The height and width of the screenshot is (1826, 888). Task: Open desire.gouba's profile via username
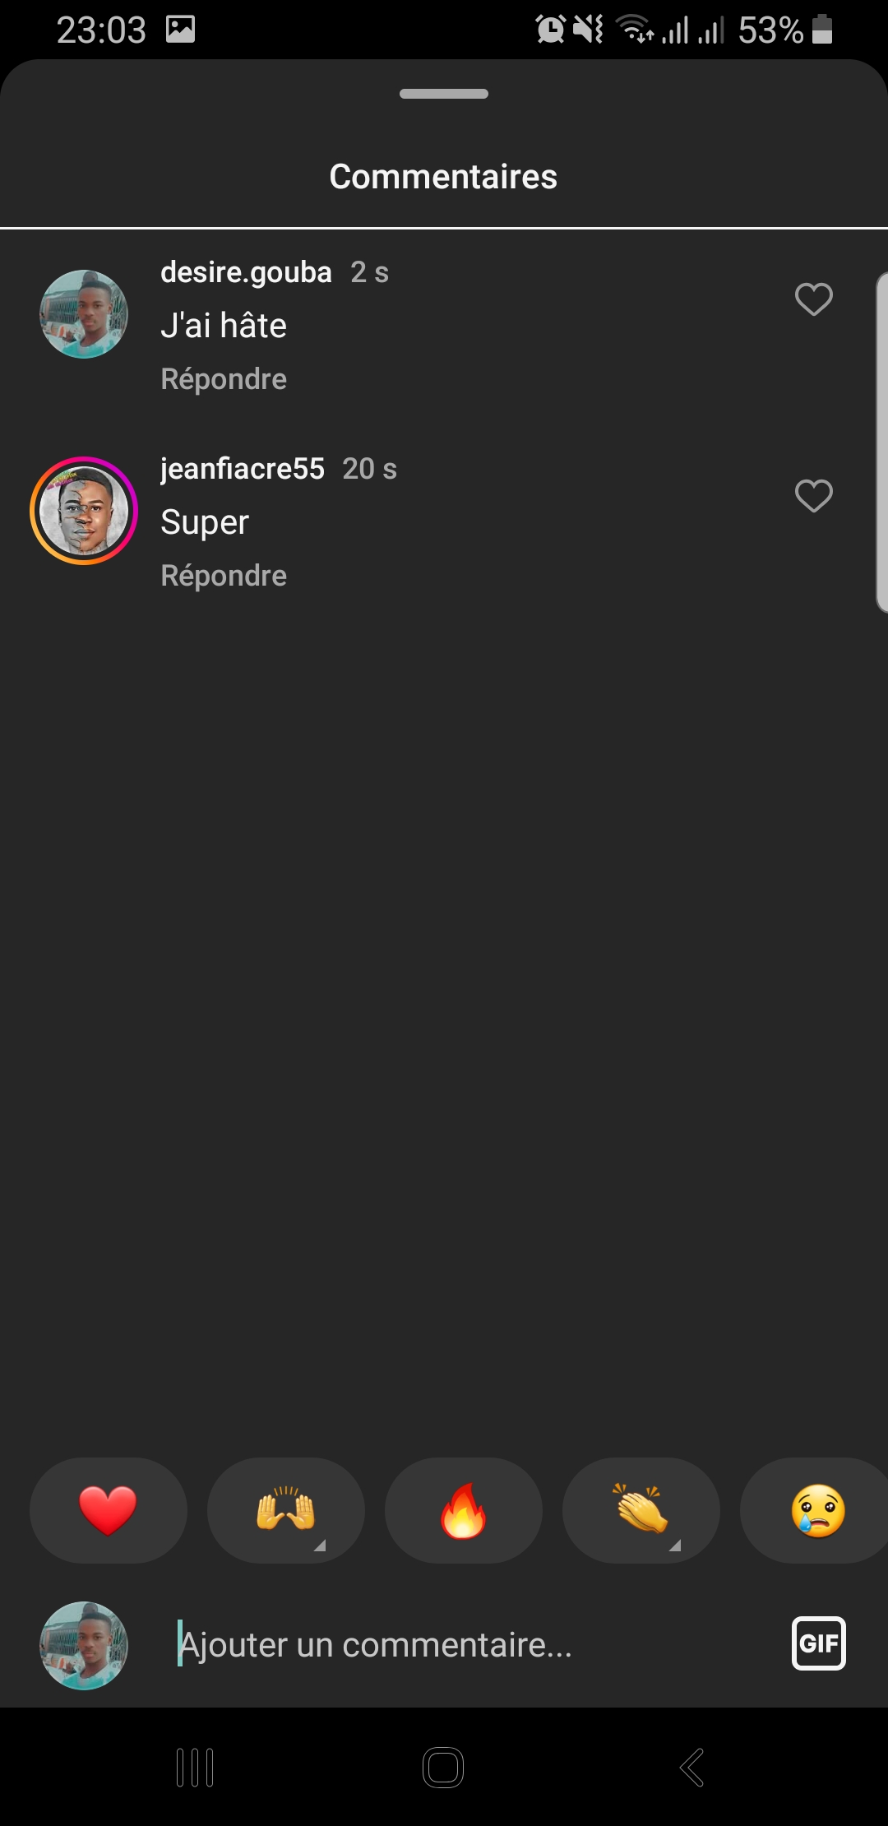246,272
